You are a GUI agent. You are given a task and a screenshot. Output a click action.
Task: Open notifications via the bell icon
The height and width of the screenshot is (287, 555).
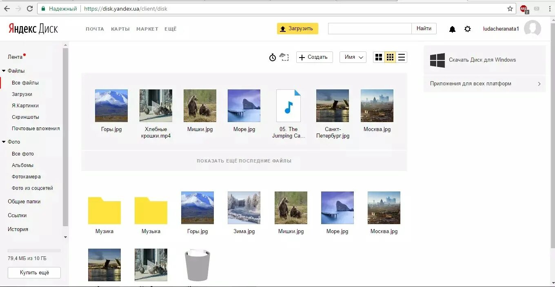[x=452, y=29]
